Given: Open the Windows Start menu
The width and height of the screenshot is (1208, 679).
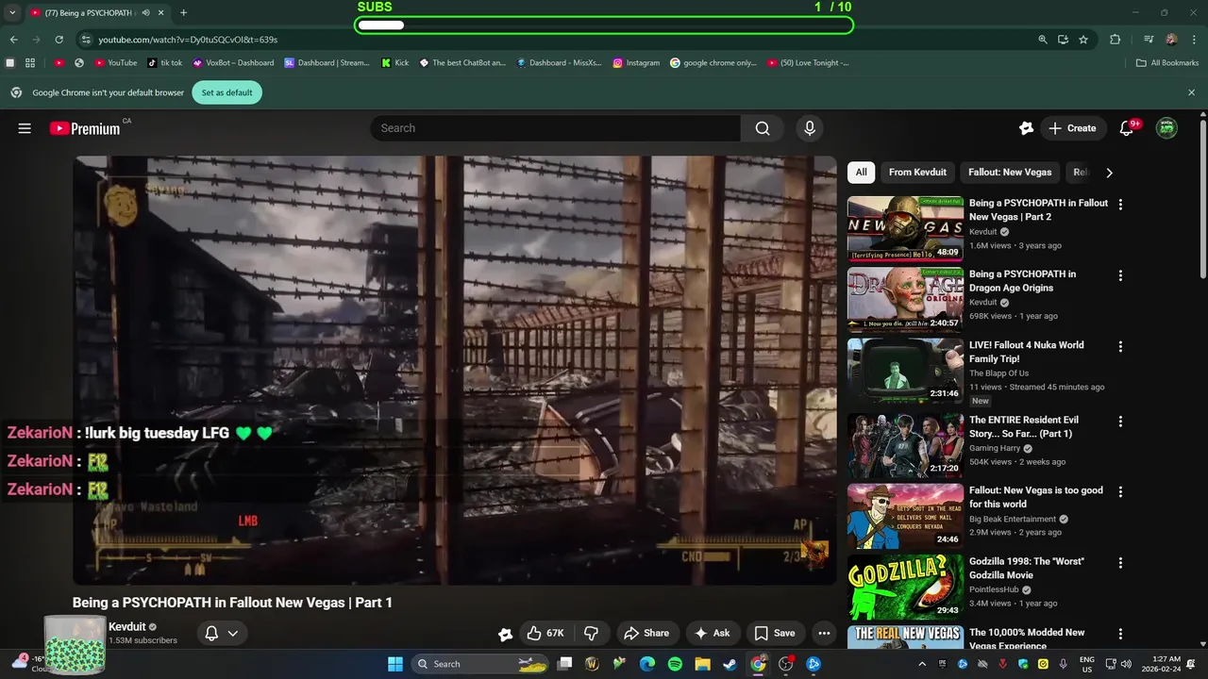Looking at the screenshot, I should [395, 664].
